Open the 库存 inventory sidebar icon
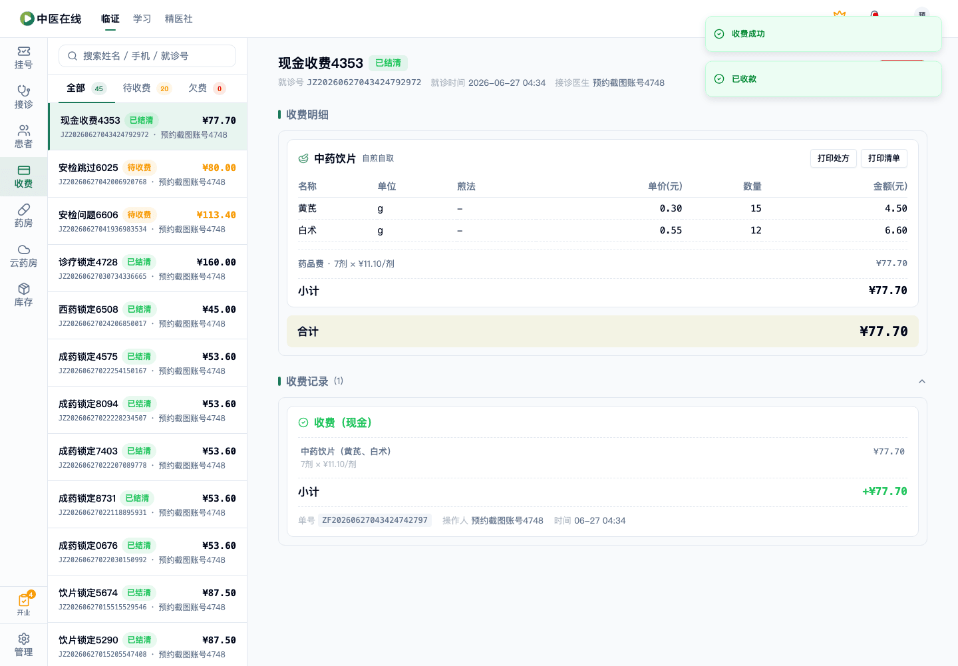 (23, 295)
